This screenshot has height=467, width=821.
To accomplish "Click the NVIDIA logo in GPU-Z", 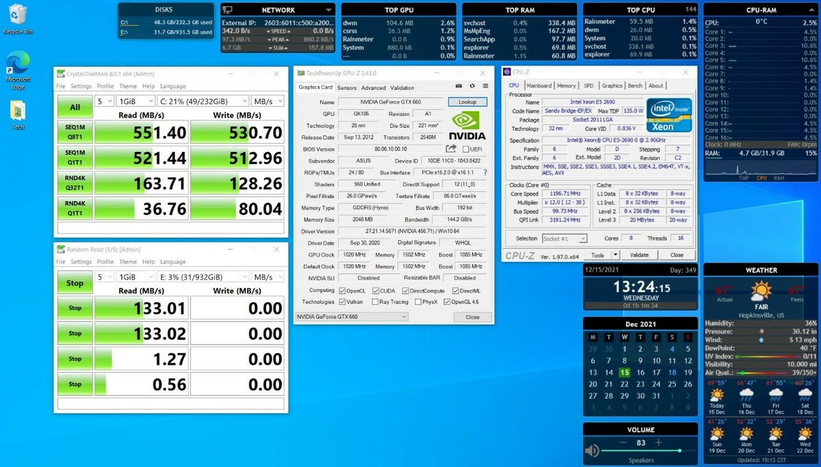I will pos(468,126).
